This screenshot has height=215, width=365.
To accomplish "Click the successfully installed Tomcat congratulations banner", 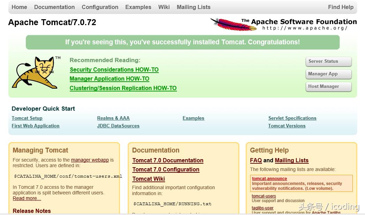I will 182,42.
